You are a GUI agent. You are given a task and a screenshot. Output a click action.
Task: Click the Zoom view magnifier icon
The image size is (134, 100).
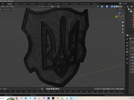tap(123, 22)
